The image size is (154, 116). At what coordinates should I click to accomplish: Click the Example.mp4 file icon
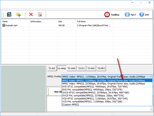4,25
